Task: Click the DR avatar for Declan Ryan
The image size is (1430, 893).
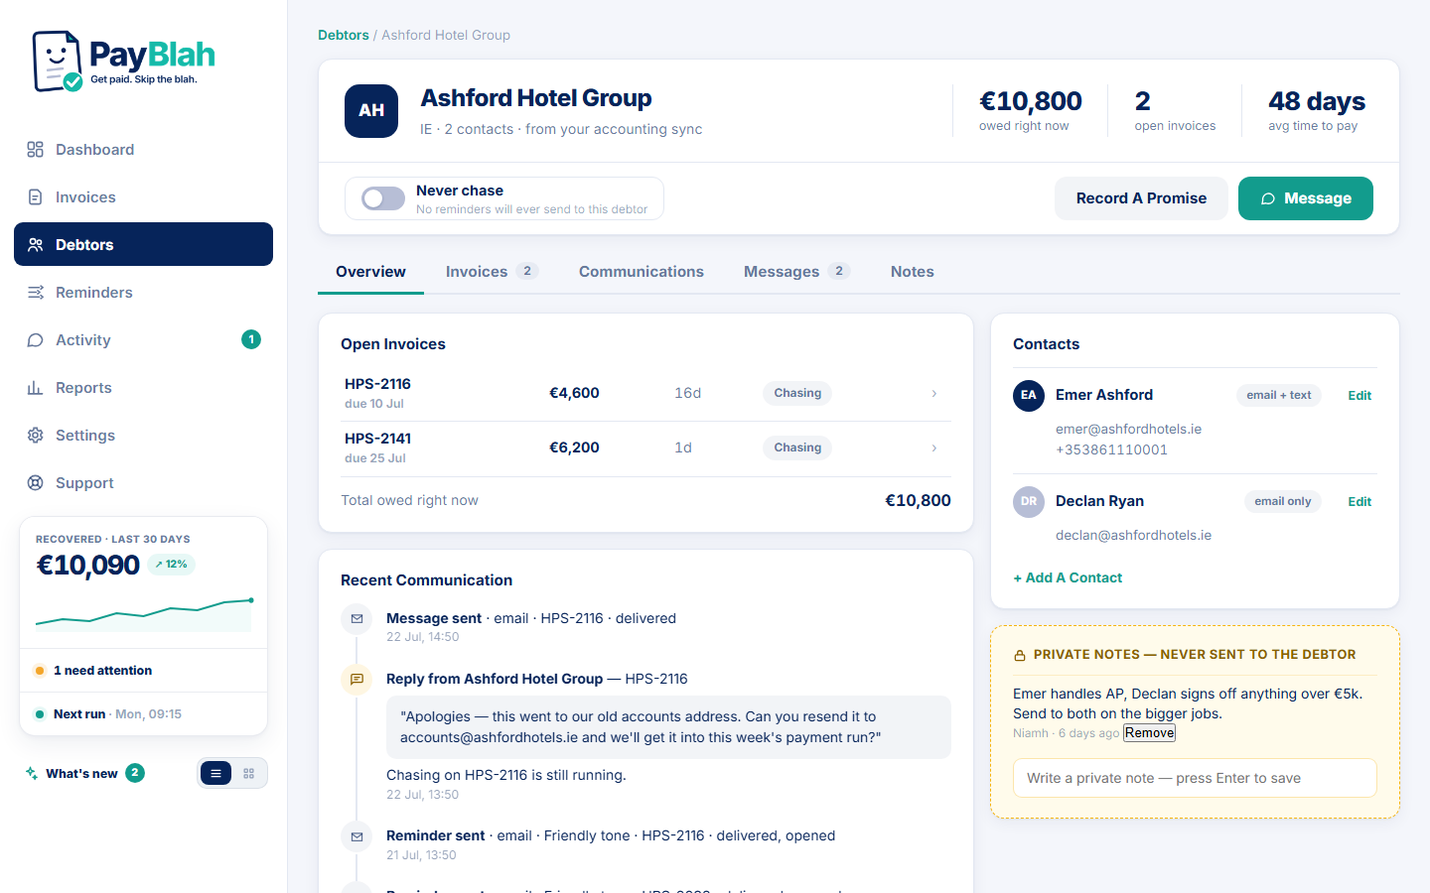Action: [x=1029, y=501]
